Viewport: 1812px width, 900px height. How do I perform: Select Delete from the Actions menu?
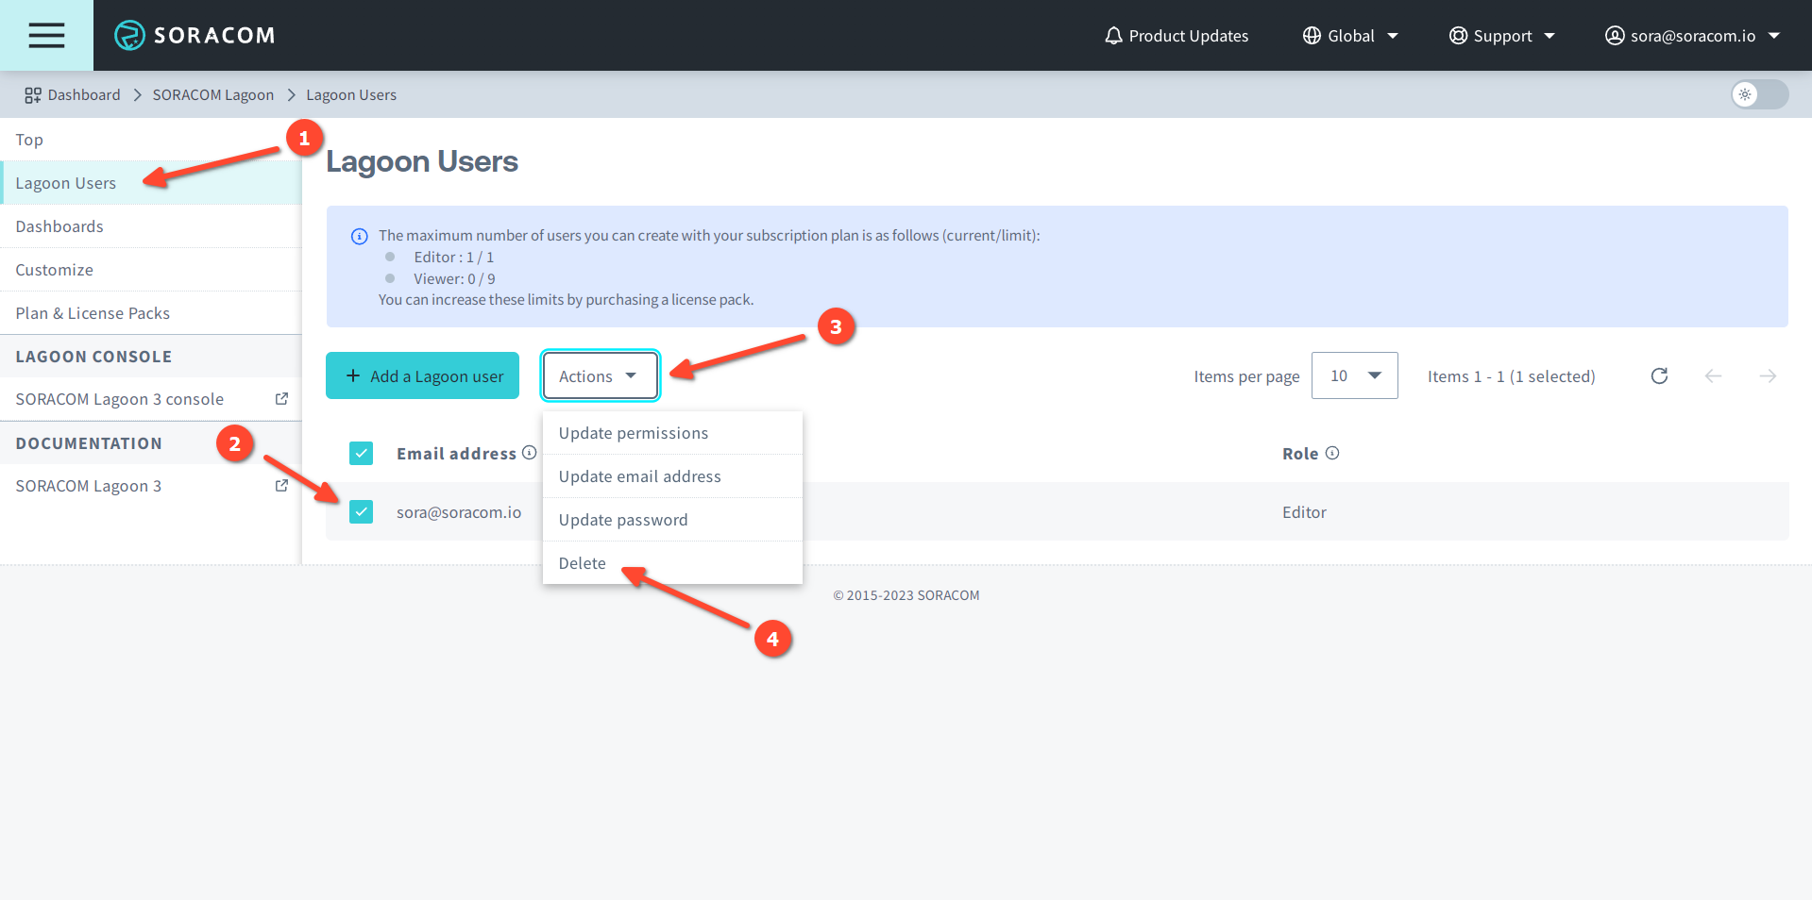pyautogui.click(x=583, y=563)
